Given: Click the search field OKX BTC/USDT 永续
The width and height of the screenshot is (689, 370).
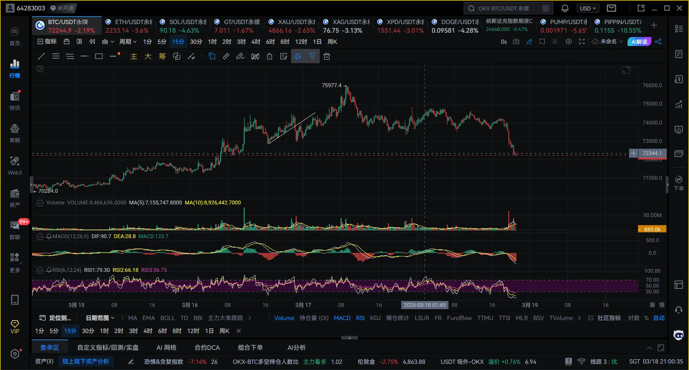Looking at the screenshot, I should (x=508, y=8).
